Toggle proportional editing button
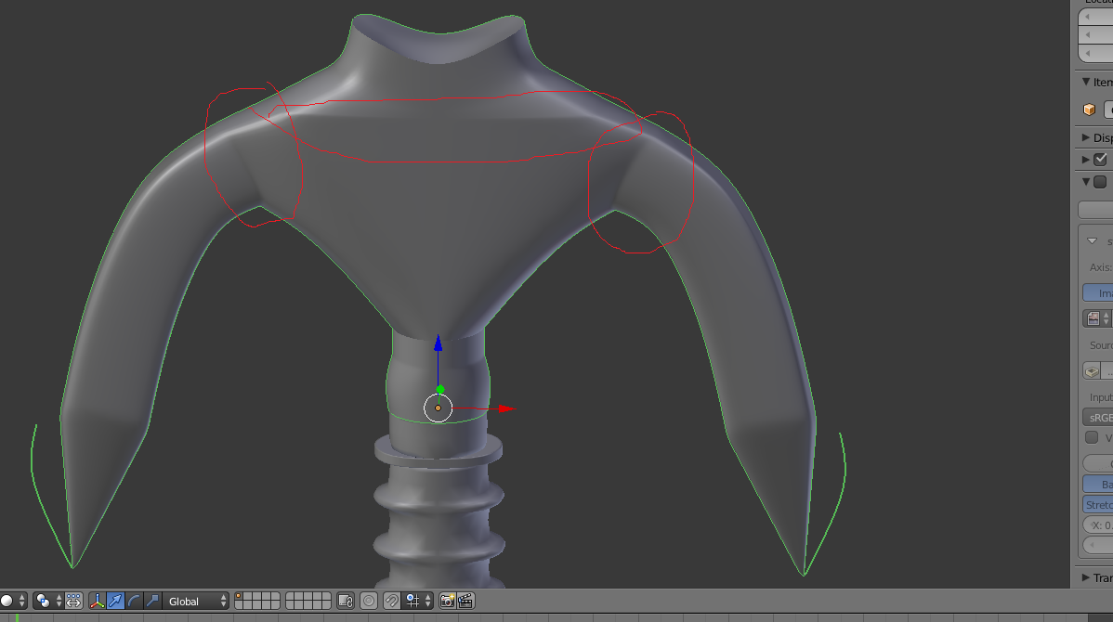The image size is (1113, 622). [x=369, y=601]
